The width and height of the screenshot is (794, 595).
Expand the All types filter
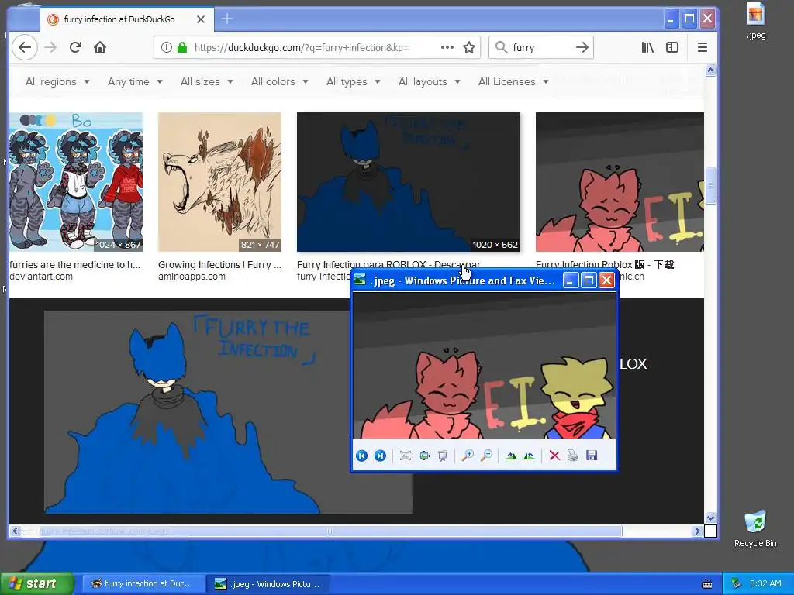click(x=353, y=81)
